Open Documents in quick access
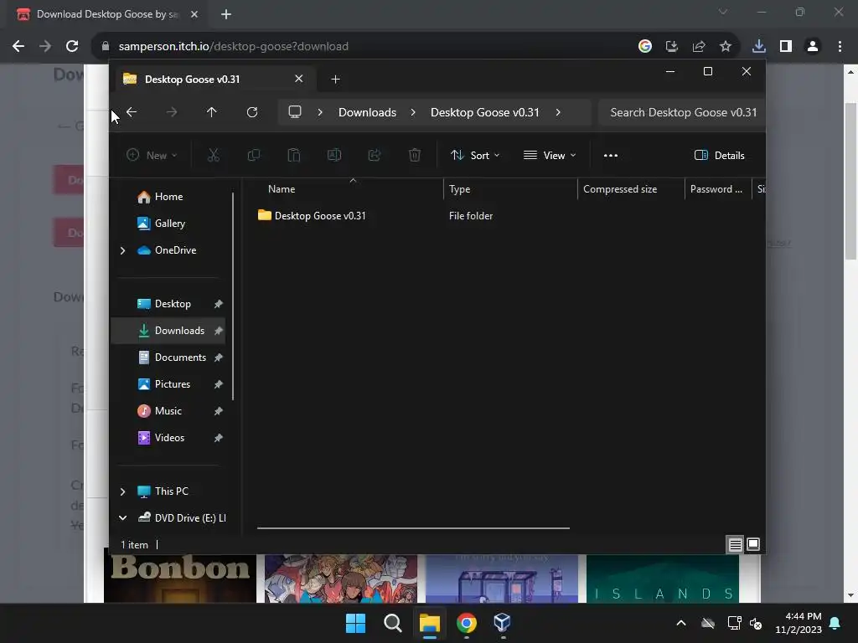 click(180, 357)
